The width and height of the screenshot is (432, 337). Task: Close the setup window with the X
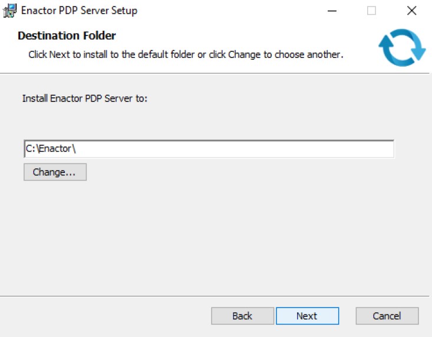[411, 11]
